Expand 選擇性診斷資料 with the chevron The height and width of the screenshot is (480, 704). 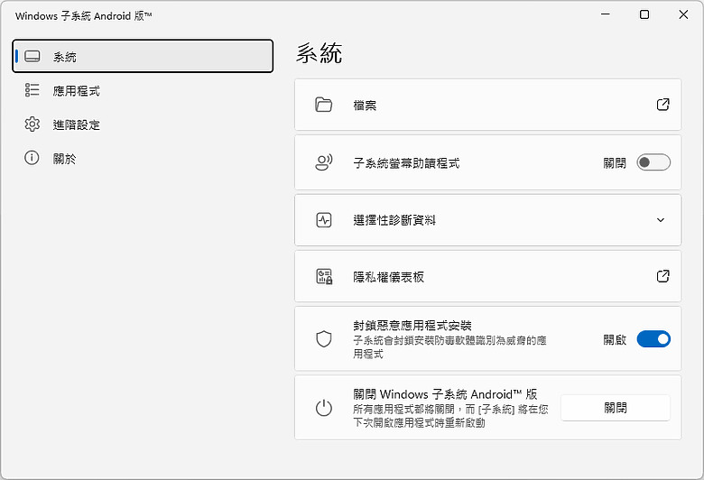tap(661, 220)
